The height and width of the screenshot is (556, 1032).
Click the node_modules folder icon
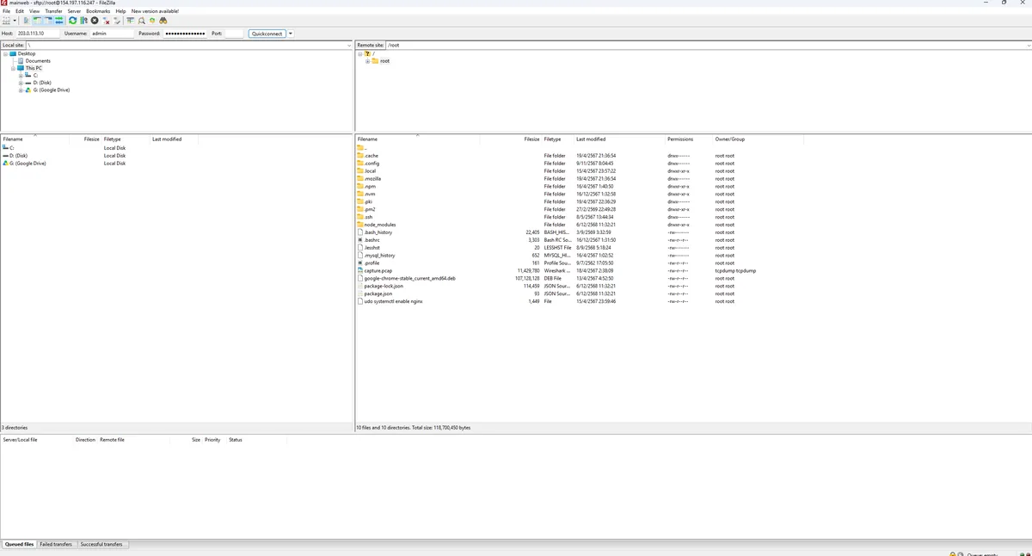point(360,225)
